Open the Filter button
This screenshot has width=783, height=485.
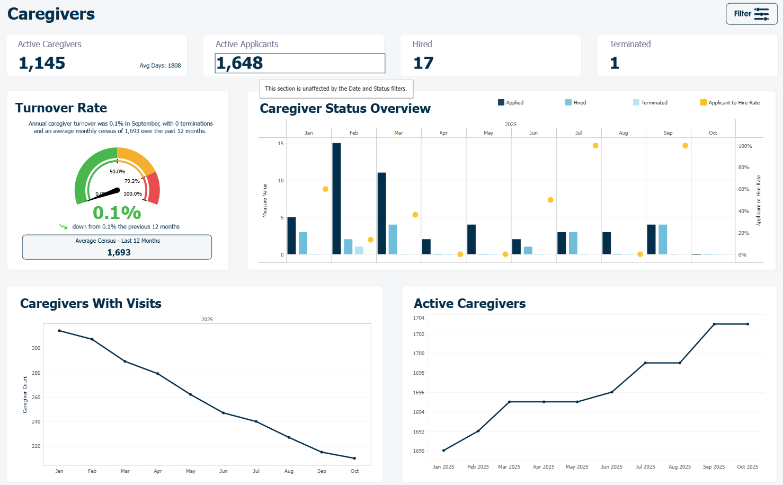click(x=751, y=14)
